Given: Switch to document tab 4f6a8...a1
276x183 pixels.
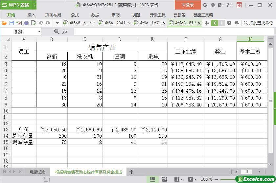Looking at the screenshot, I should (x=79, y=23).
